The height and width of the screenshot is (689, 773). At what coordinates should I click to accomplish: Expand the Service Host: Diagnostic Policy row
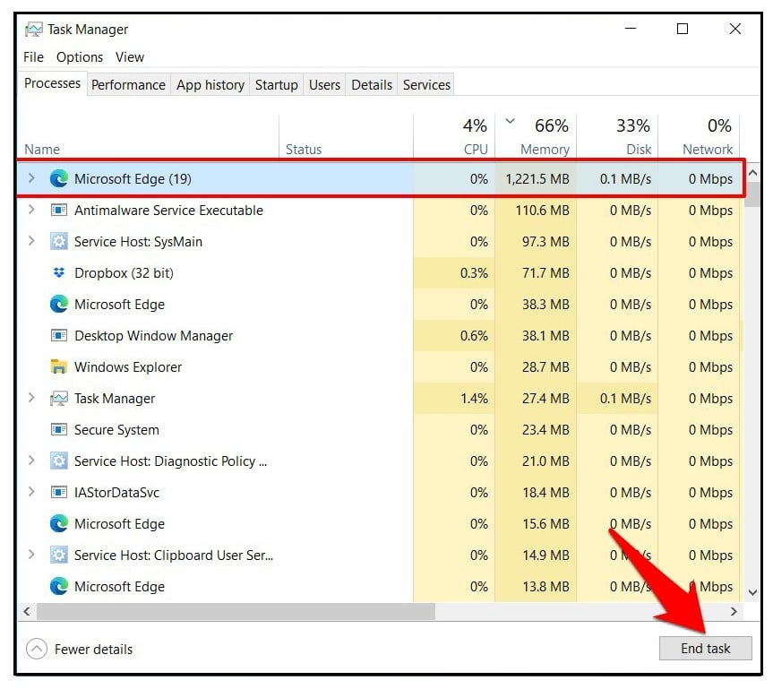point(31,461)
